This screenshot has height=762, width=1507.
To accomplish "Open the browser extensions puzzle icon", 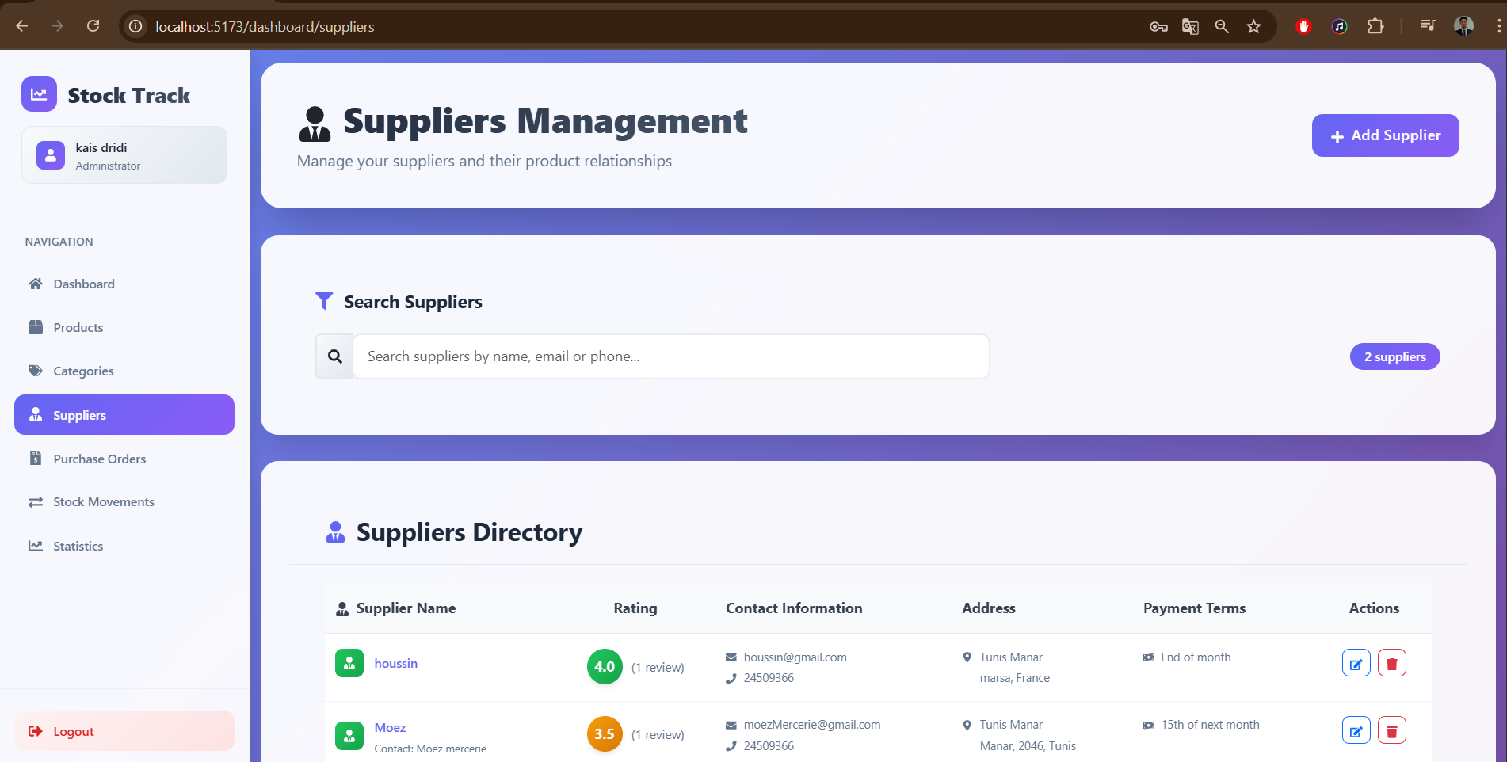I will [1375, 26].
